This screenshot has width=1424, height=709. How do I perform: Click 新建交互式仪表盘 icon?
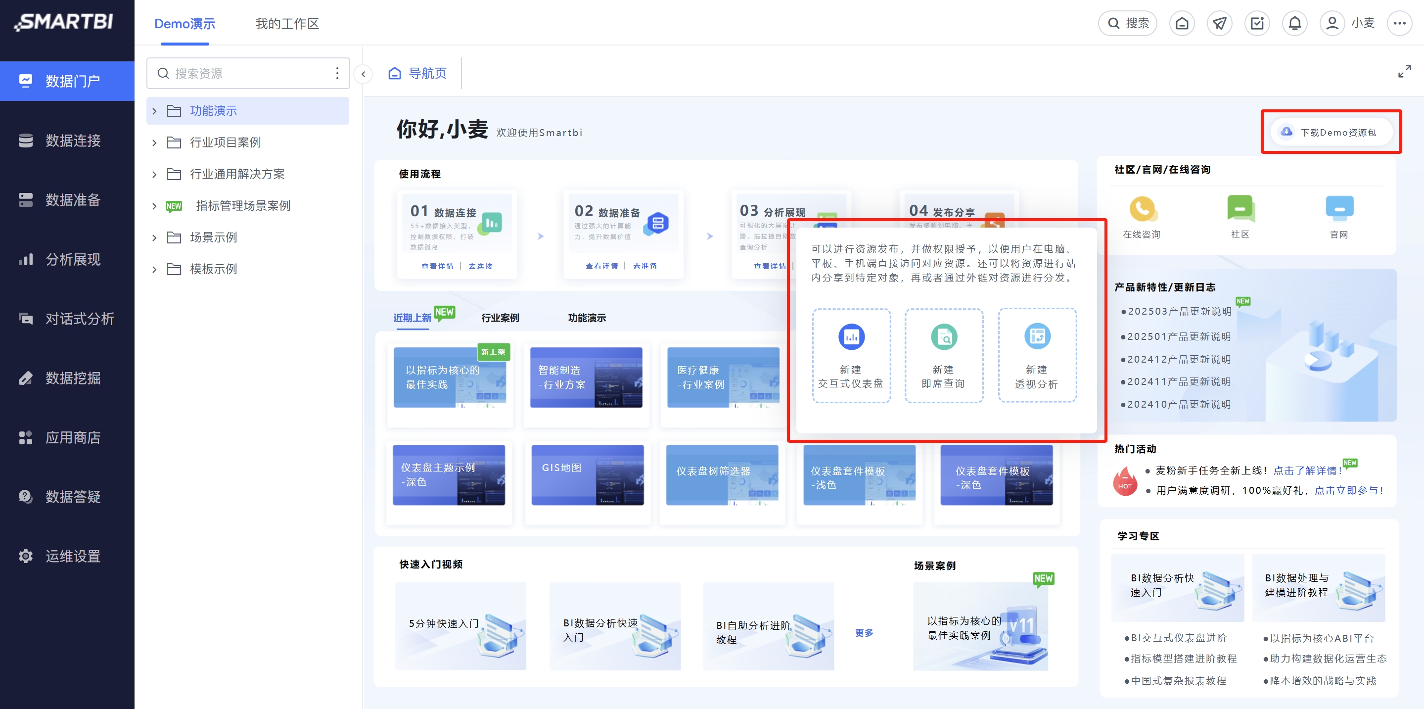coord(851,337)
